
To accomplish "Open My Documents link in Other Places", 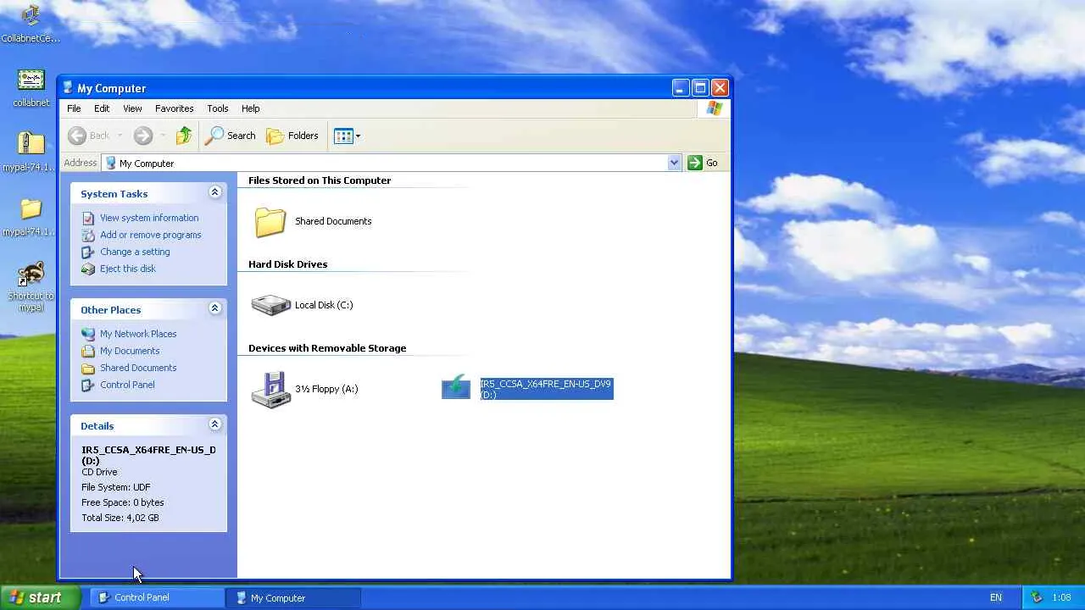I will (x=130, y=351).
